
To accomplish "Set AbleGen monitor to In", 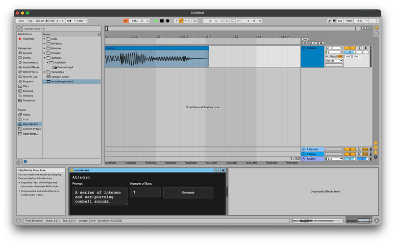I will (x=327, y=57).
